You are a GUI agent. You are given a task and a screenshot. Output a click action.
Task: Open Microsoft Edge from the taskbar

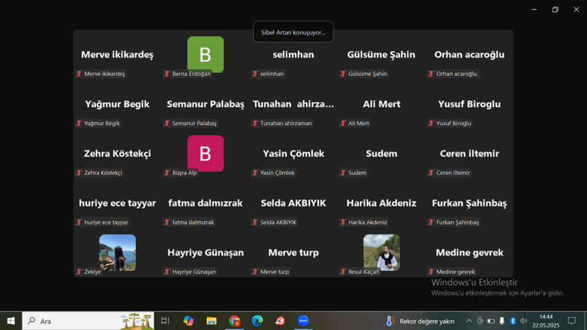pos(258,321)
